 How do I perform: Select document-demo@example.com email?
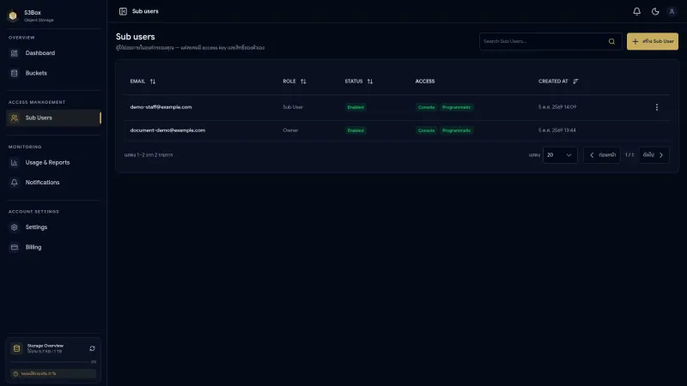click(x=167, y=130)
